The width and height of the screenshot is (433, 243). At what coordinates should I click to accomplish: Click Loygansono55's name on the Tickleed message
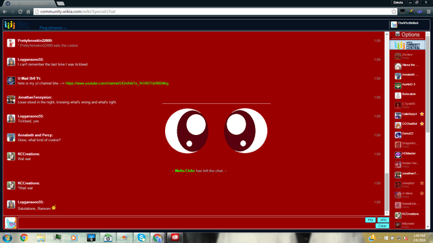pos(30,116)
